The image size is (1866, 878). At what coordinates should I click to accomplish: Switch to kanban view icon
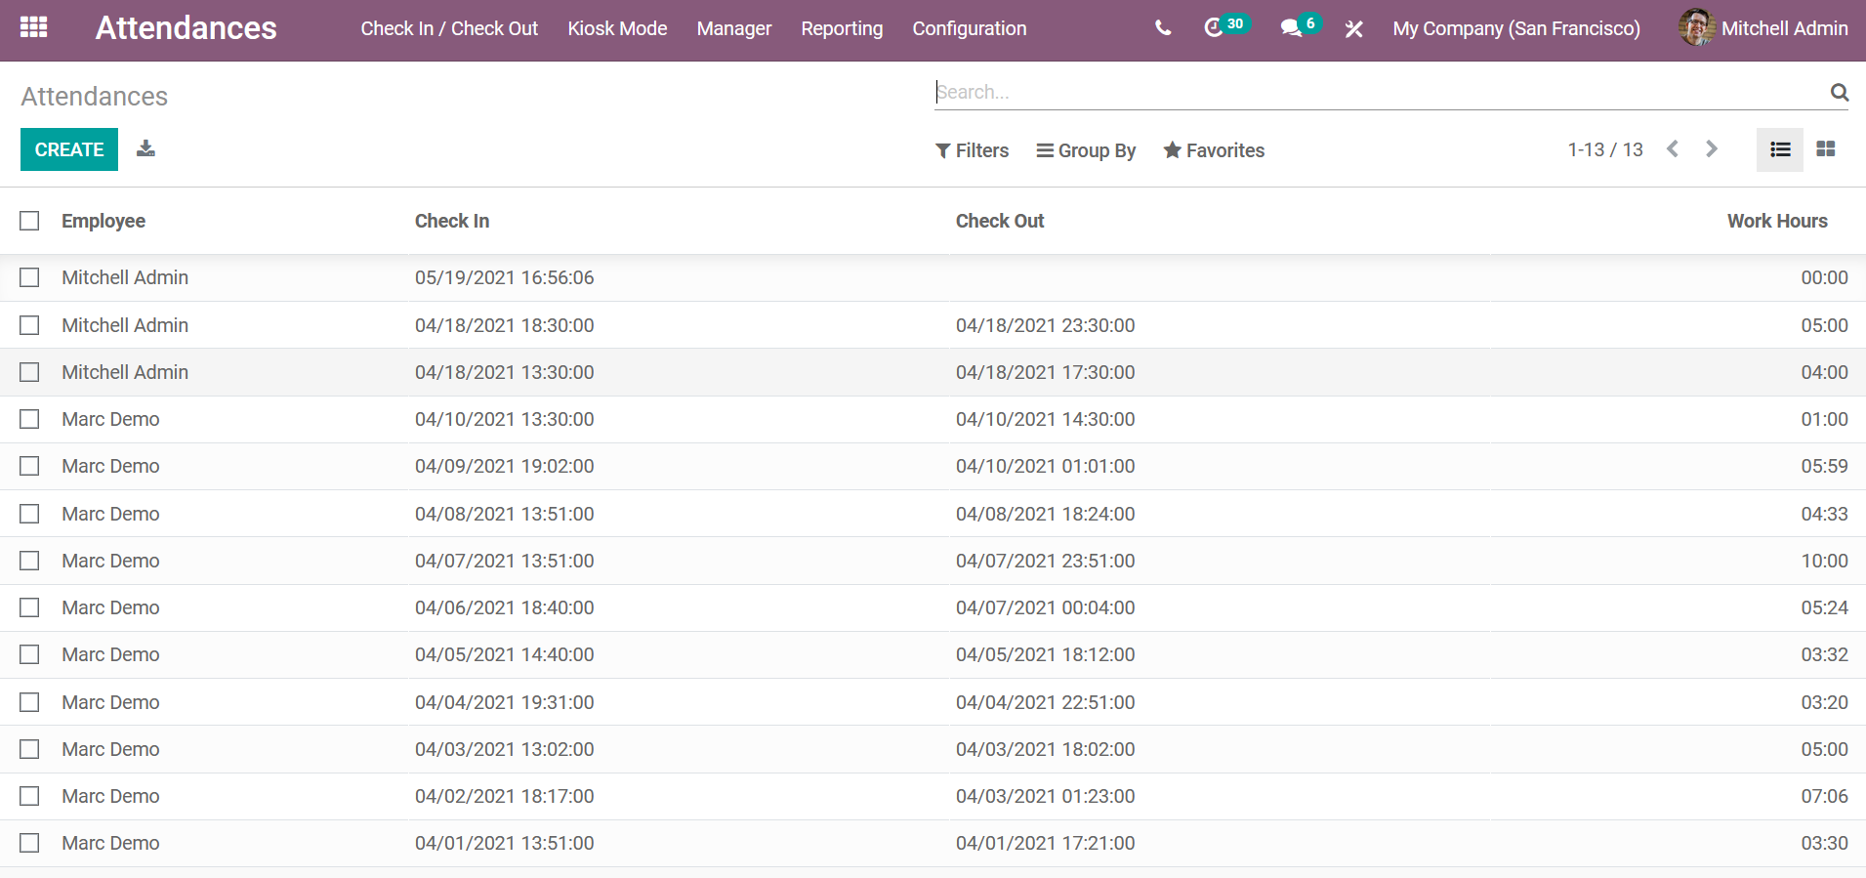click(x=1825, y=149)
